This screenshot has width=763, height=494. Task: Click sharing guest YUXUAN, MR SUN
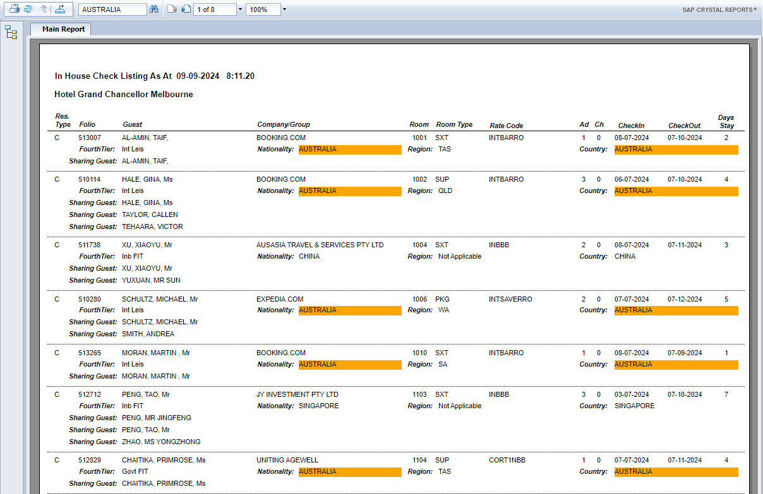click(x=151, y=280)
